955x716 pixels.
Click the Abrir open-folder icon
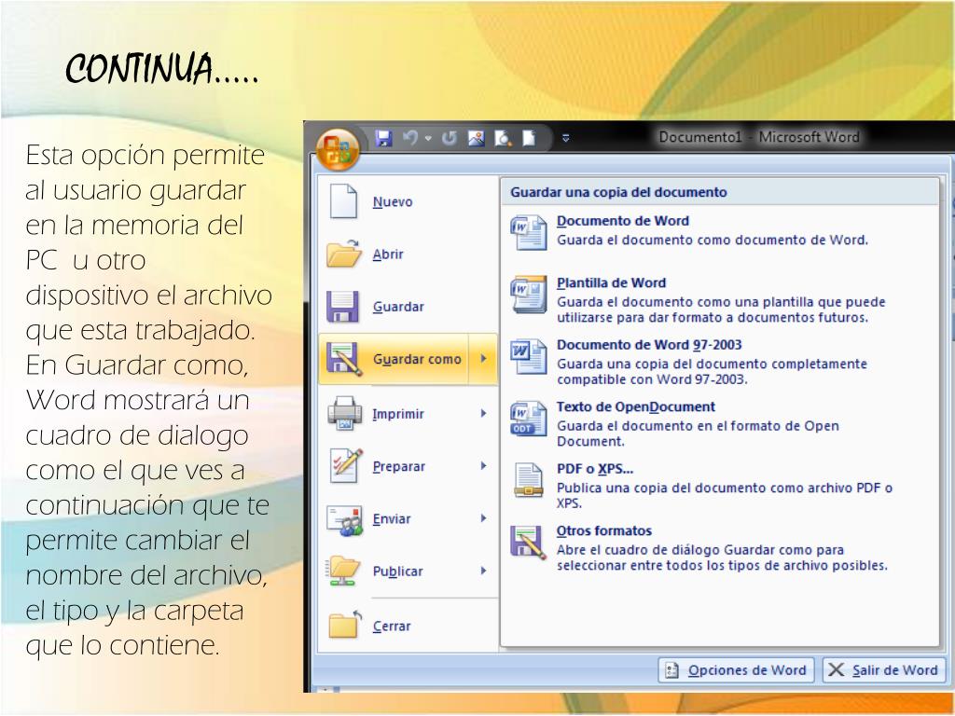click(x=343, y=254)
